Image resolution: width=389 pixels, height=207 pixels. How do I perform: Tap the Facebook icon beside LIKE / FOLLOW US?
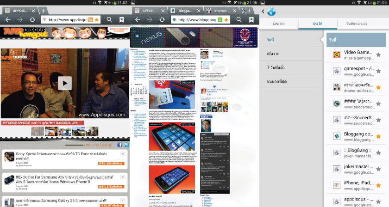click(120, 145)
